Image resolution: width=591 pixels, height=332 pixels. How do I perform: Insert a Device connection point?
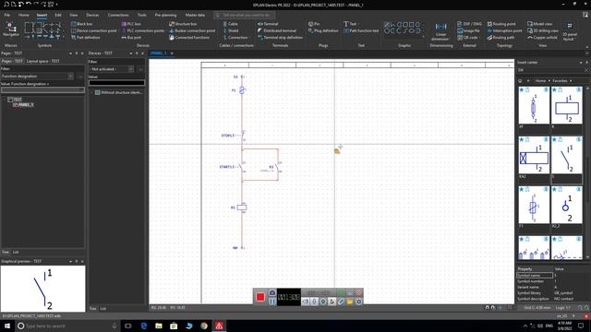point(94,30)
